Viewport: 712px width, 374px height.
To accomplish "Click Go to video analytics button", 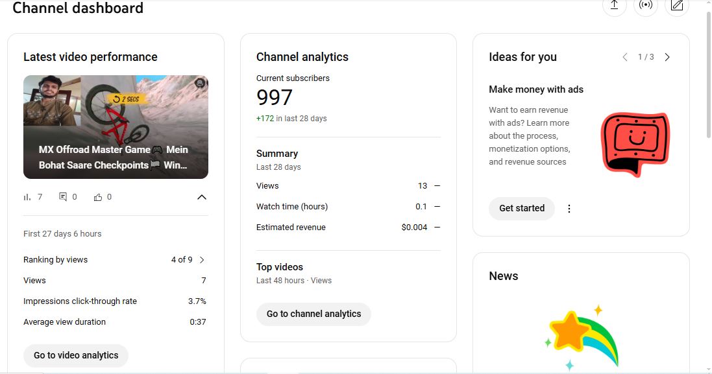I will pos(76,355).
